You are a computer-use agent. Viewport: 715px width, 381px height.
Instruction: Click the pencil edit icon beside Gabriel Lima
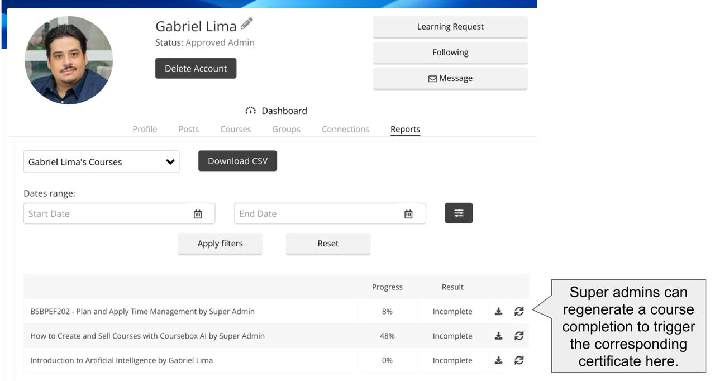(247, 24)
